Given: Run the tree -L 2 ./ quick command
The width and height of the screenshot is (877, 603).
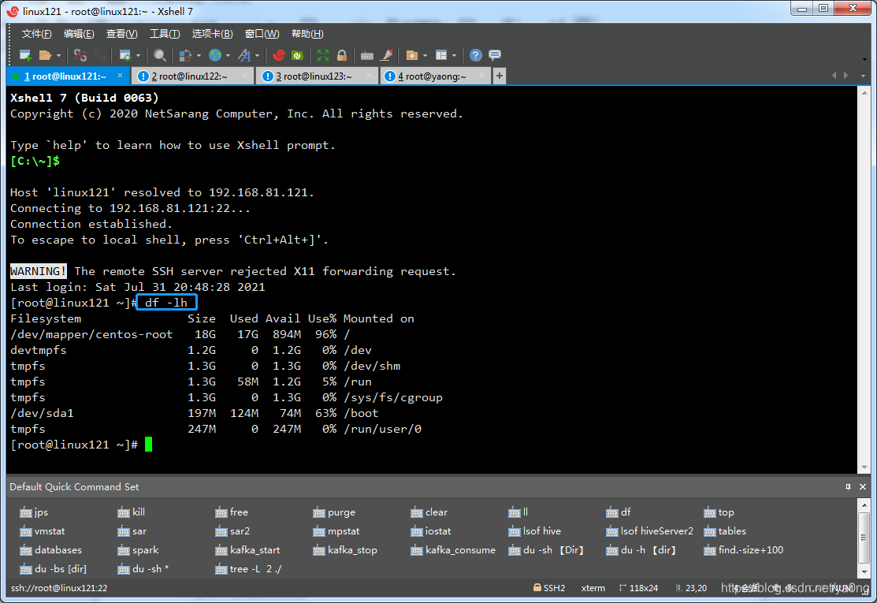Looking at the screenshot, I should click(x=248, y=569).
